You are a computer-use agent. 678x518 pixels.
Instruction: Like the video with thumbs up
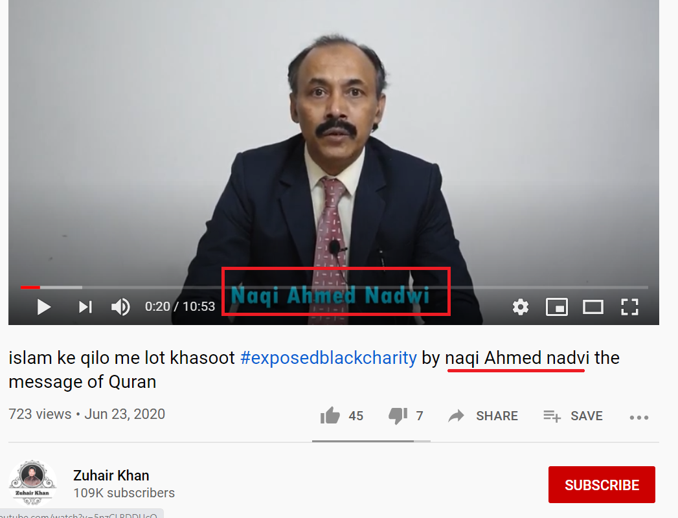tap(330, 416)
